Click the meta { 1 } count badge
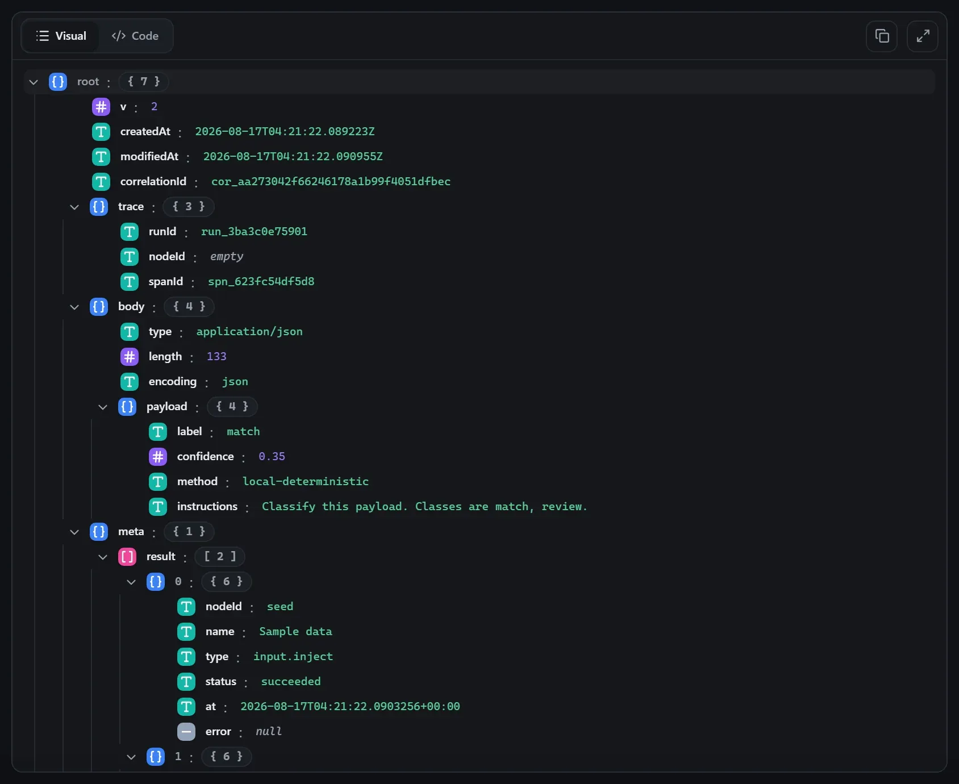Viewport: 959px width, 784px height. tap(189, 532)
